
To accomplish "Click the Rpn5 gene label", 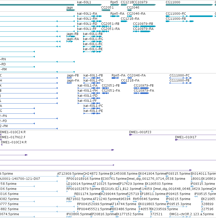I will pos(114,2).
